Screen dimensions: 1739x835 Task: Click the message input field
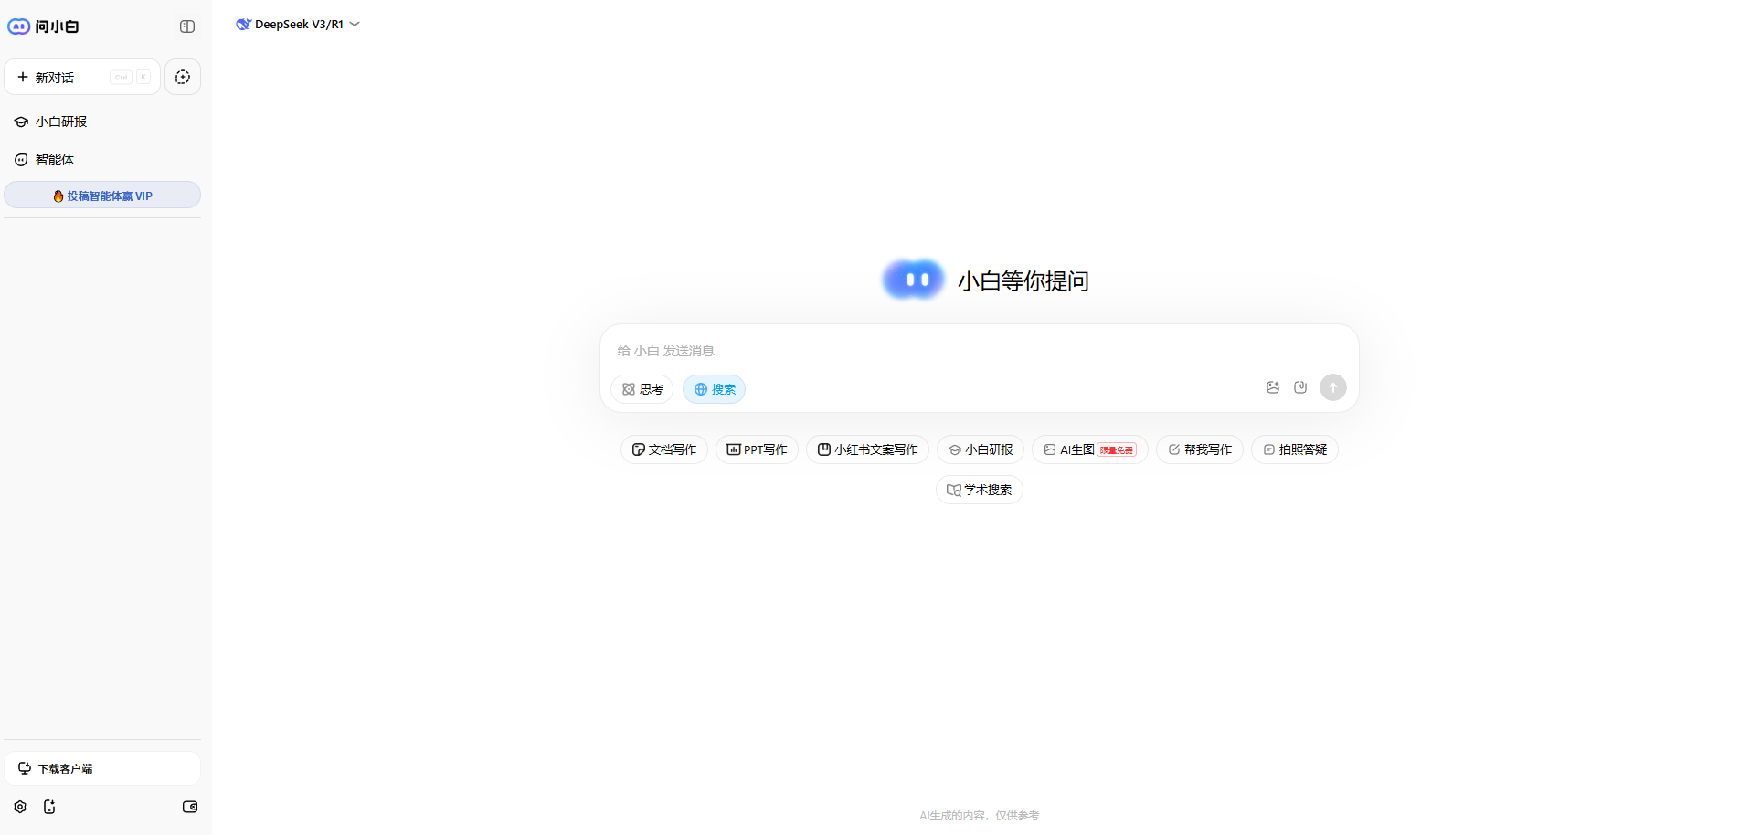[914, 350]
